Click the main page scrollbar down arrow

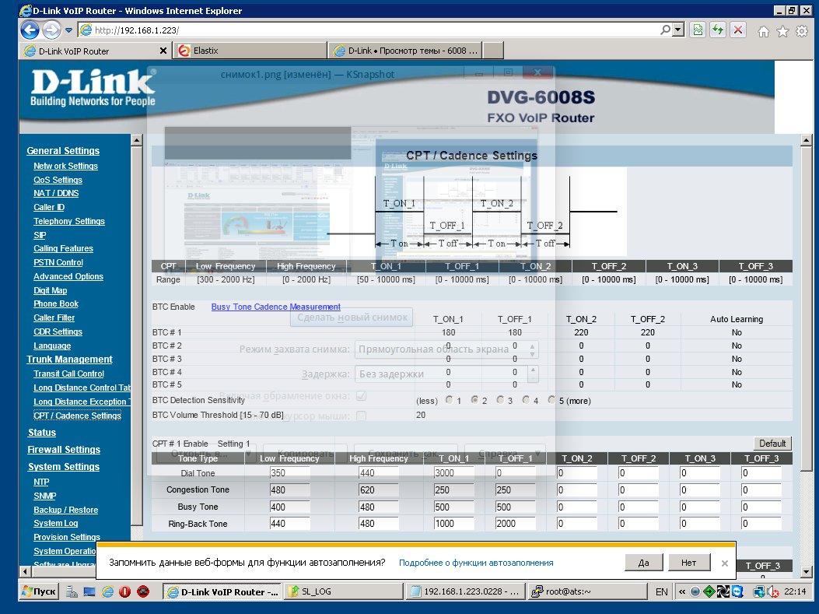coord(806,571)
